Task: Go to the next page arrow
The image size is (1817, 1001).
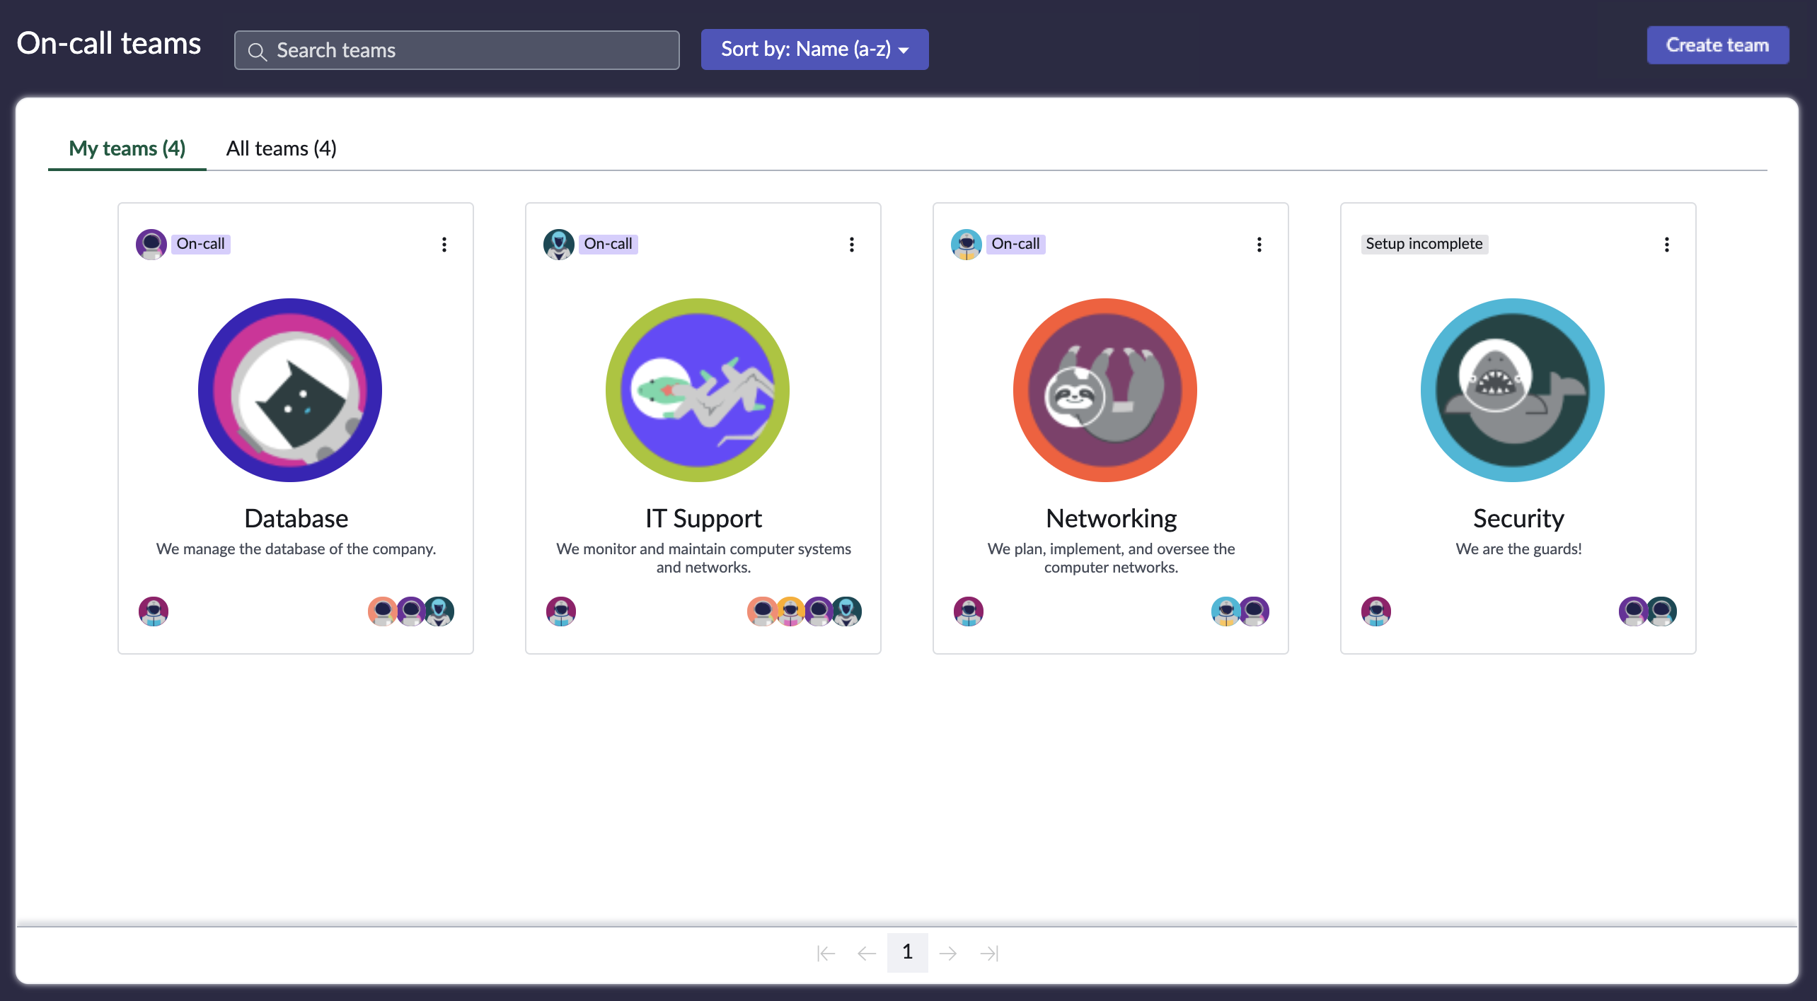Action: 948,953
